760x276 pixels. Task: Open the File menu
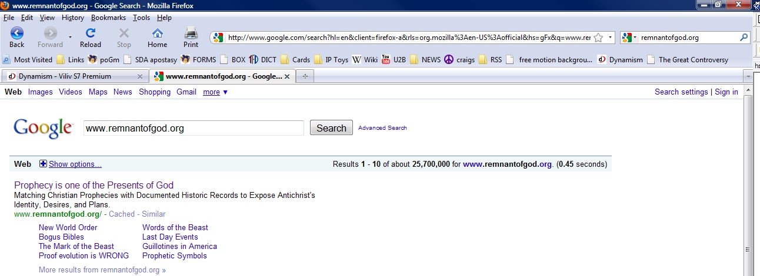[x=9, y=18]
